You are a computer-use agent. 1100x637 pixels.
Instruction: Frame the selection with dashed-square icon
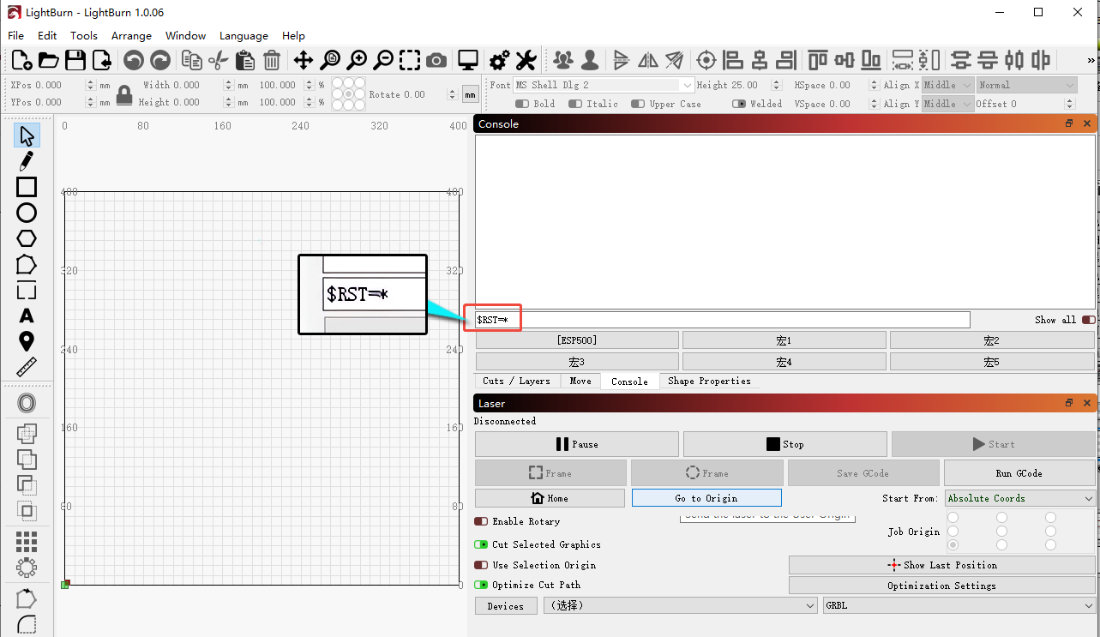410,60
